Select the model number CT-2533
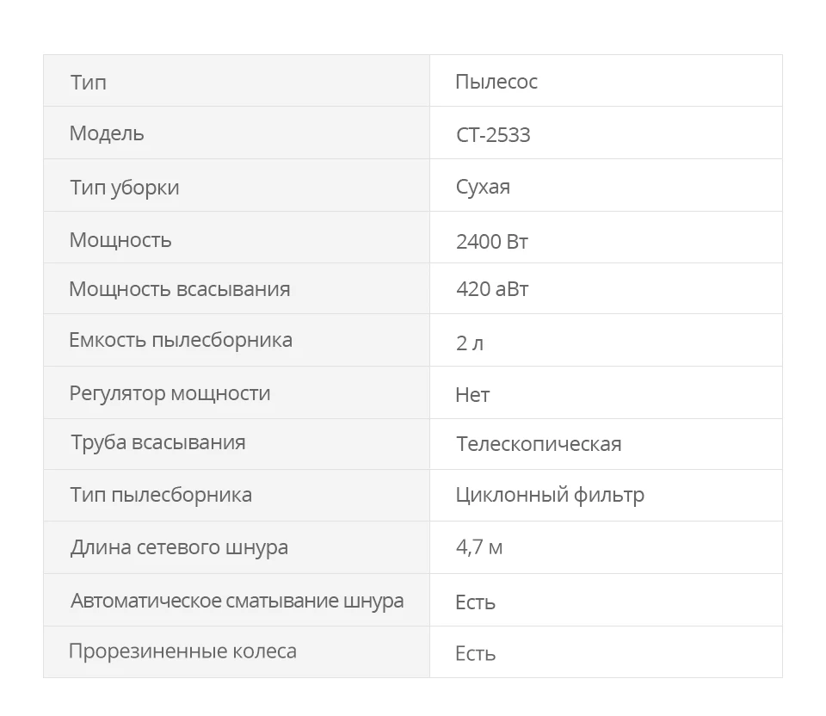The width and height of the screenshot is (826, 716). (493, 135)
